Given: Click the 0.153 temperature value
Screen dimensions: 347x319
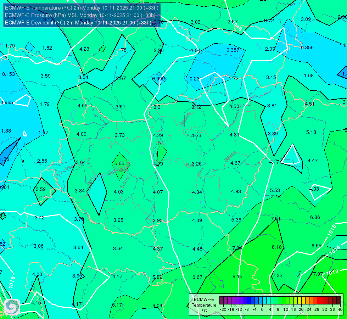Looking at the screenshot, I should 9,74.
